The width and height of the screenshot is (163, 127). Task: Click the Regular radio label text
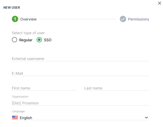pos(26,40)
